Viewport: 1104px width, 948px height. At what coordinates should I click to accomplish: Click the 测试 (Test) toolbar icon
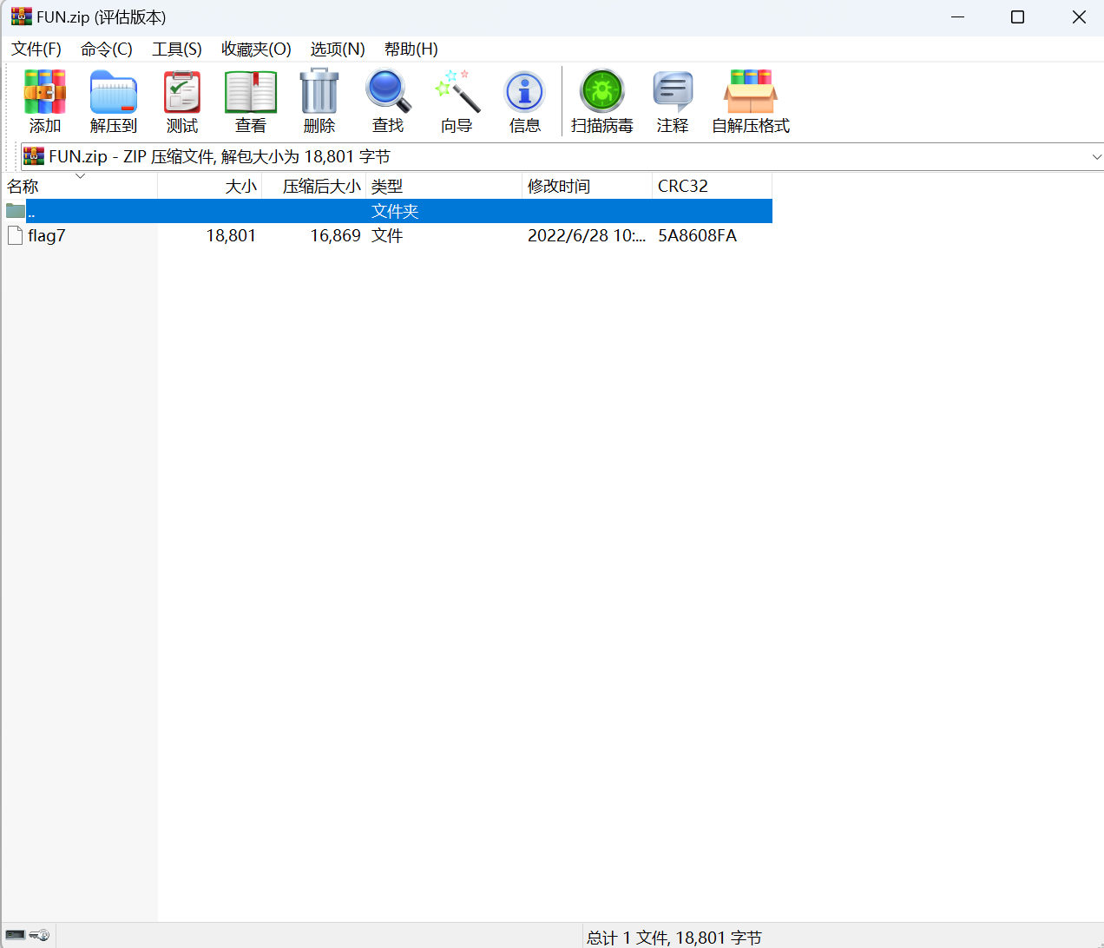coord(182,92)
